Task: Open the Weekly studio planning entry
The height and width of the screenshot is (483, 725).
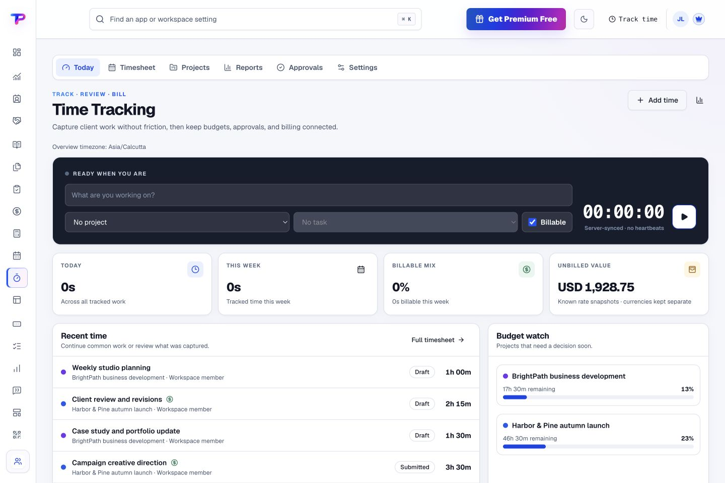Action: [266, 372]
